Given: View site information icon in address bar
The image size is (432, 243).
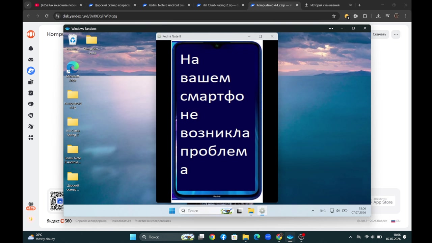Looking at the screenshot, I should pos(57,16).
